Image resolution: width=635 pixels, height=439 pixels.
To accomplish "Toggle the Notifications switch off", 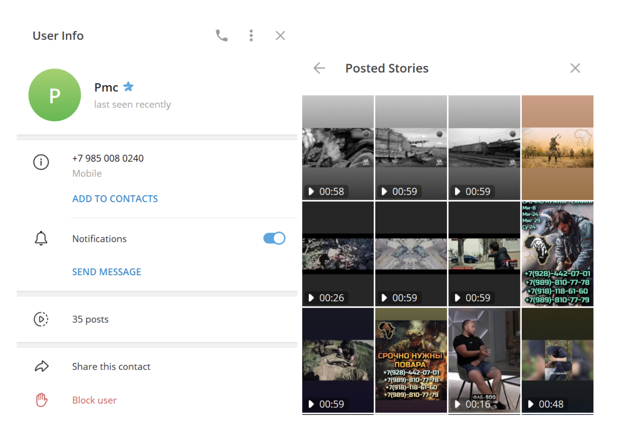I will click(274, 238).
